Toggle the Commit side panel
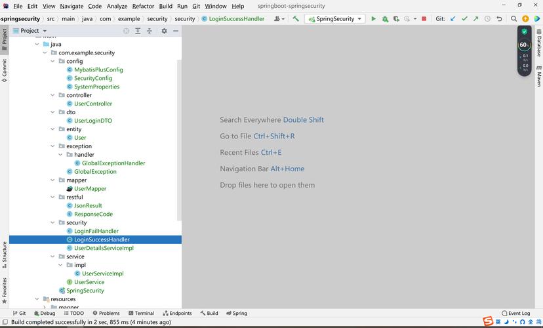The height and width of the screenshot is (328, 543). (4, 69)
